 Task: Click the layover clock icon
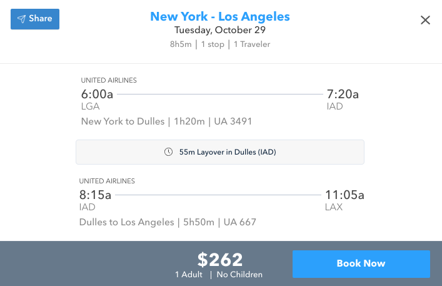168,152
